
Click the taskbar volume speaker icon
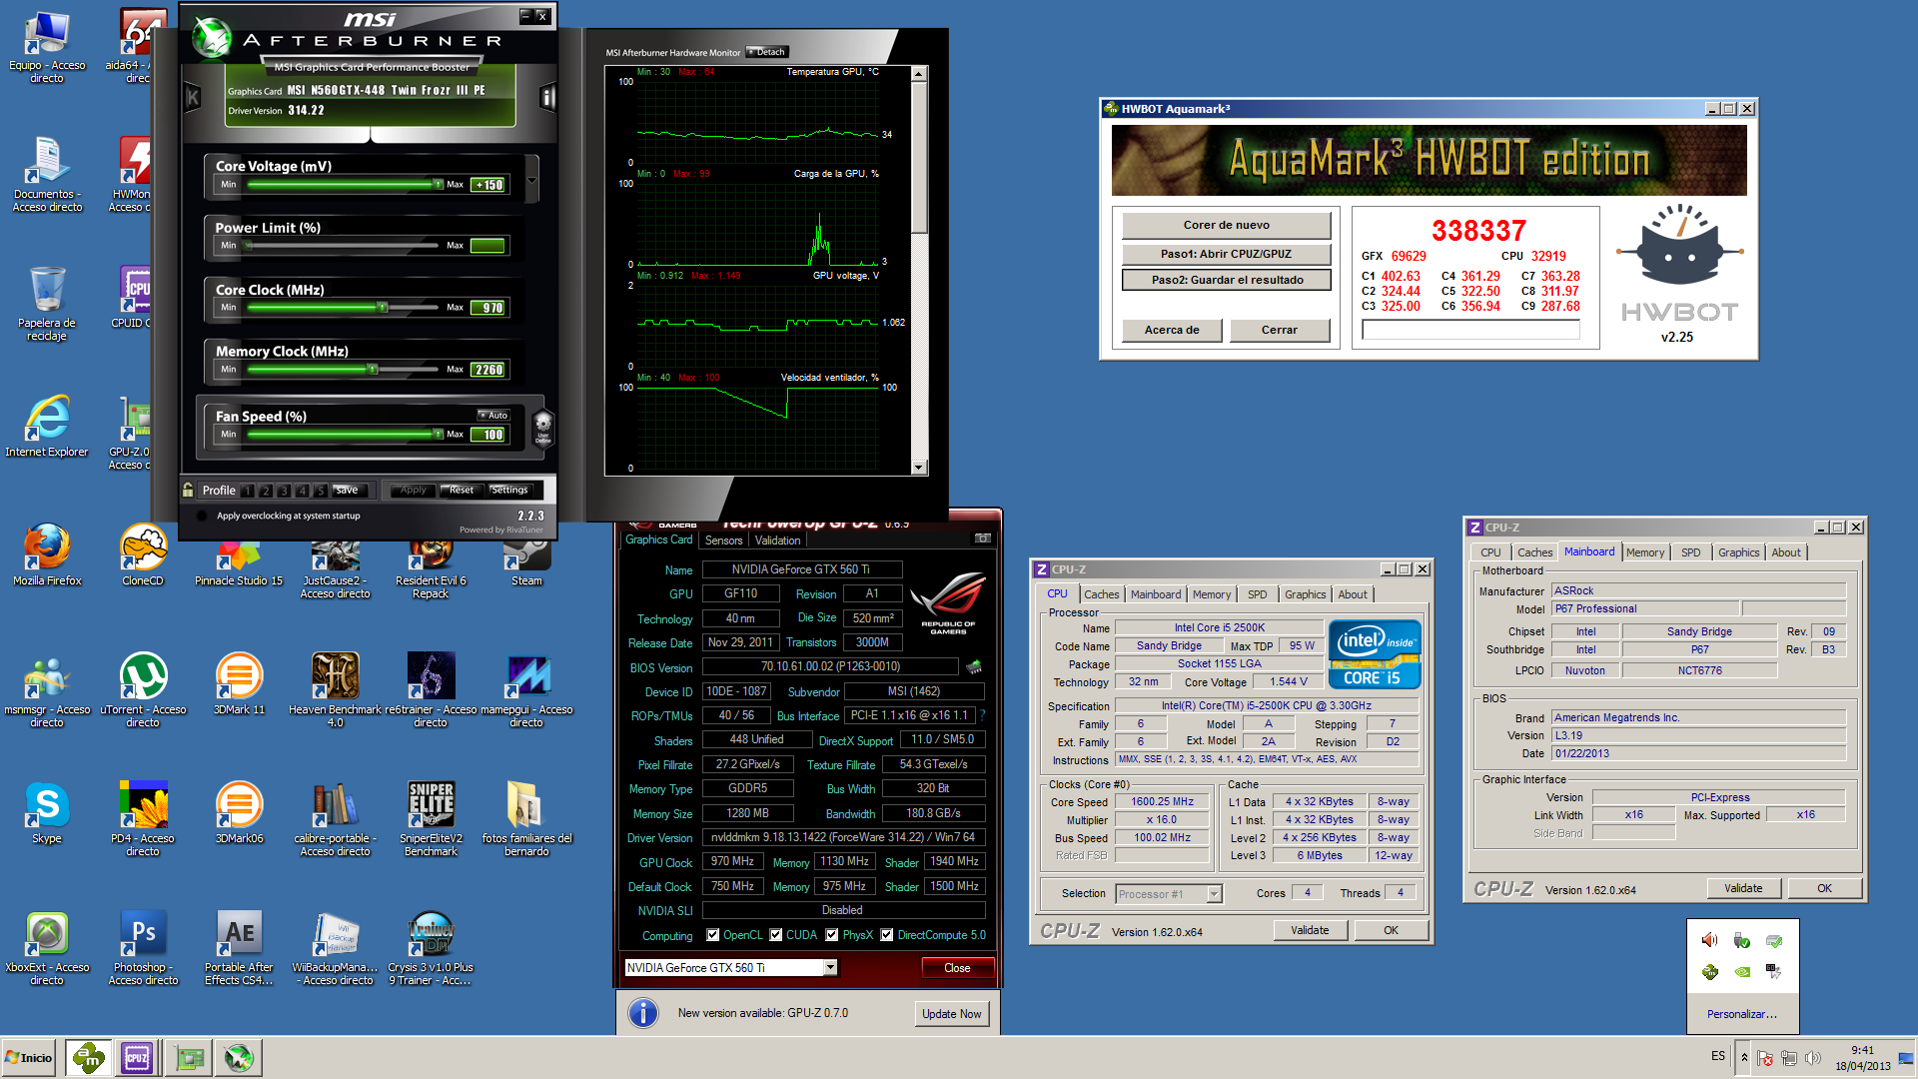pos(1813,1058)
